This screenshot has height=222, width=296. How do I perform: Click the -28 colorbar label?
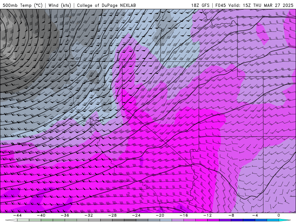[x=112, y=215]
